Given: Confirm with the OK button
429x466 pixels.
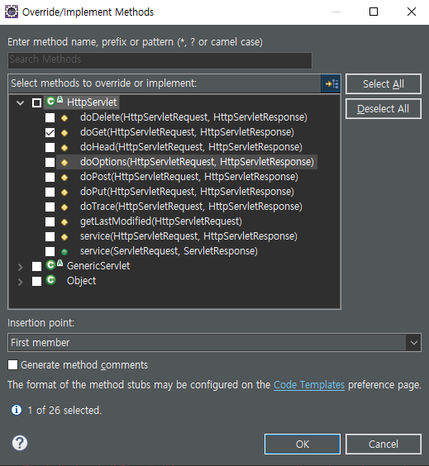Looking at the screenshot, I should (x=303, y=444).
